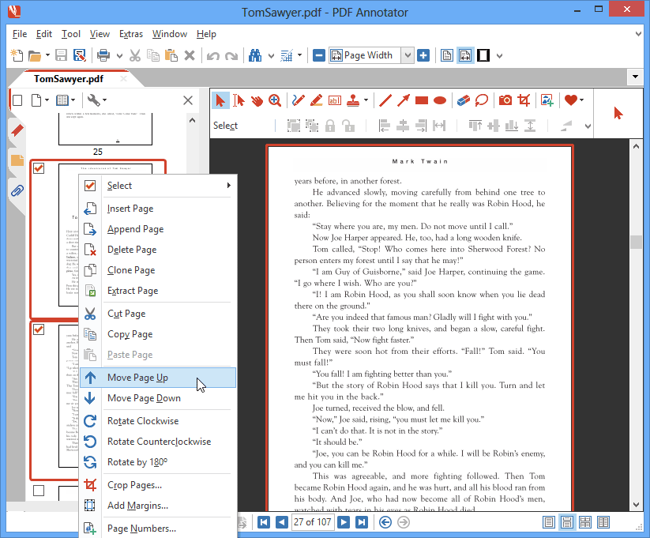This screenshot has width=650, height=538.
Task: Switch to two pages side-by-side layout
Action: (603, 522)
